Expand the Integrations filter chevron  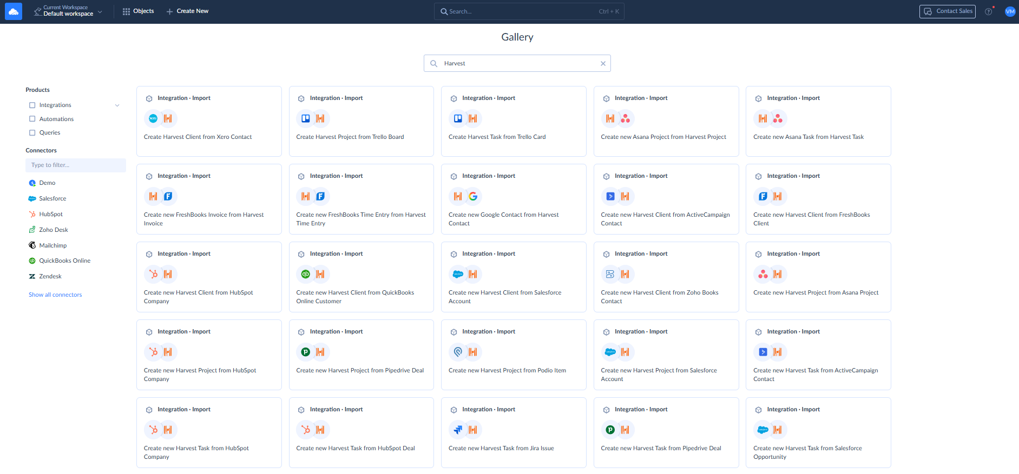[117, 105]
